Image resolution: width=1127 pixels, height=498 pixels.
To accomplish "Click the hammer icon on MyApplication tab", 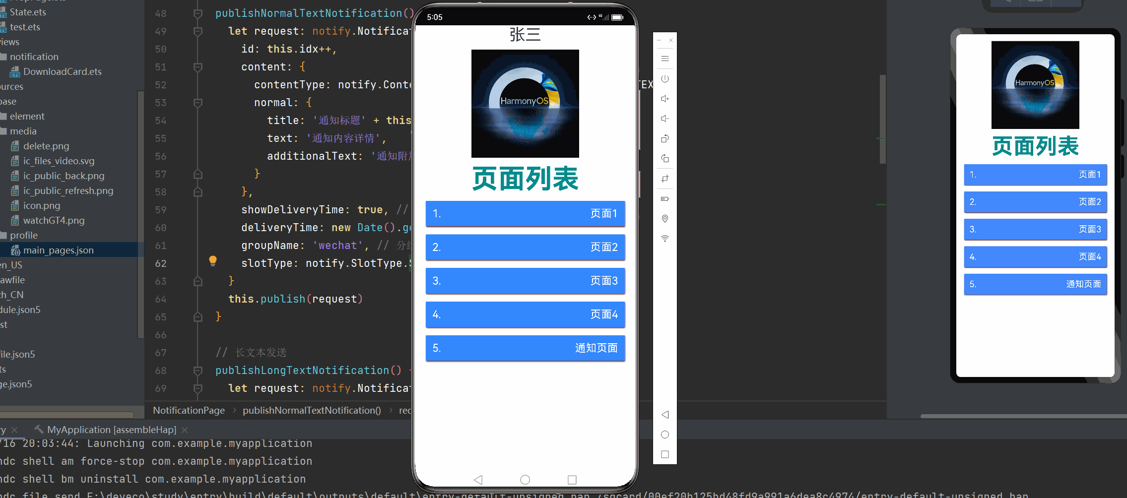I will pos(39,429).
